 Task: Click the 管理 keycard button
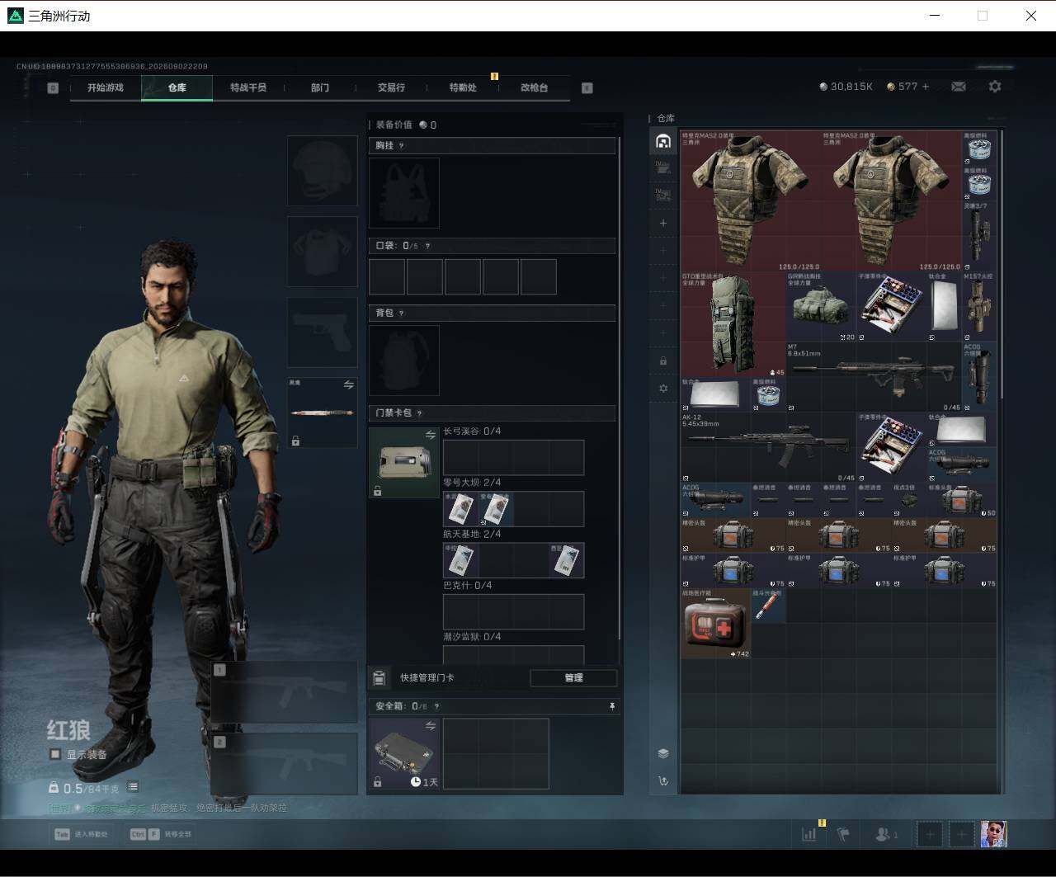(x=573, y=677)
